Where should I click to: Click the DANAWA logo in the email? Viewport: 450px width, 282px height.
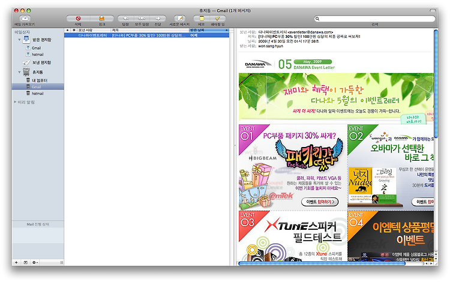point(257,64)
